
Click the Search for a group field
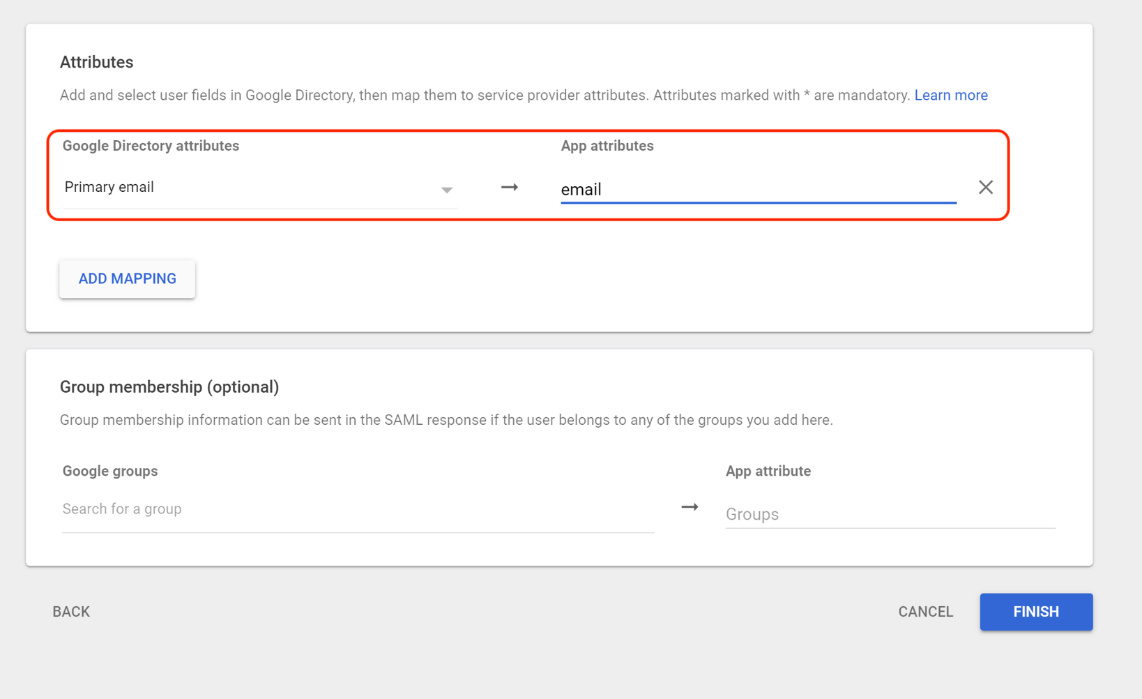279,509
